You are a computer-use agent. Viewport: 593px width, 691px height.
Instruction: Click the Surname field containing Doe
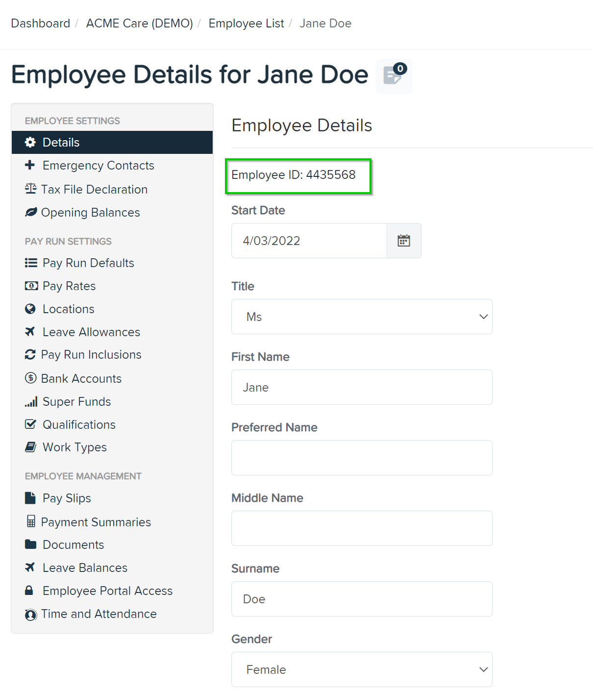point(362,599)
